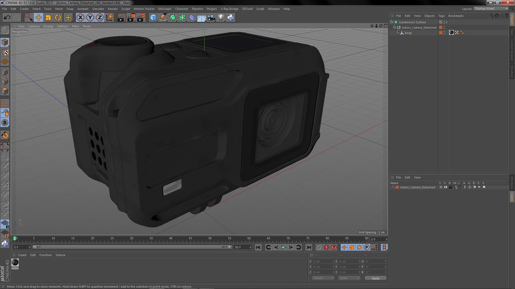
Task: Open the MoGraph array green icon
Action: pos(182,18)
